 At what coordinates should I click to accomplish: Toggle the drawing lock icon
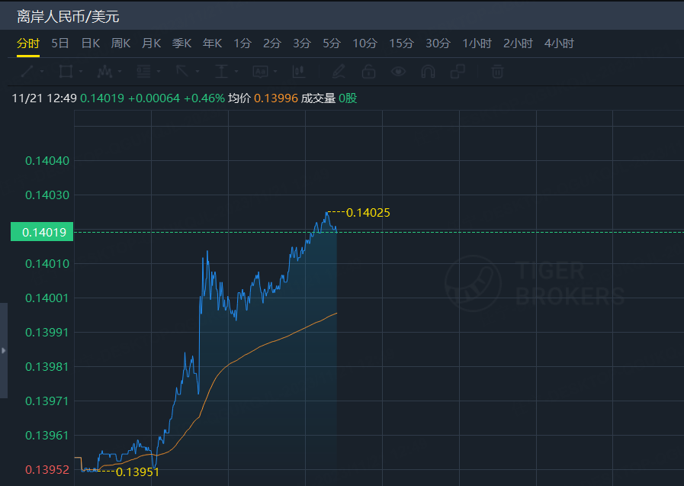(368, 71)
